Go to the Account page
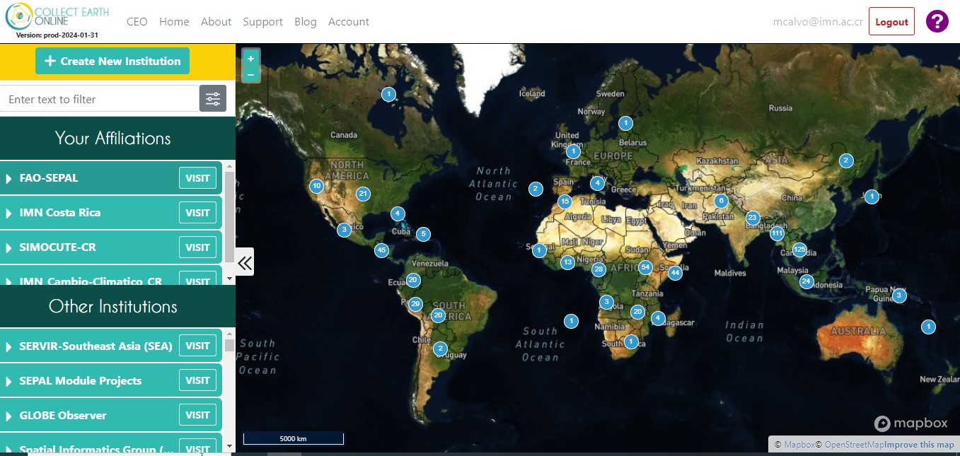 coord(348,22)
